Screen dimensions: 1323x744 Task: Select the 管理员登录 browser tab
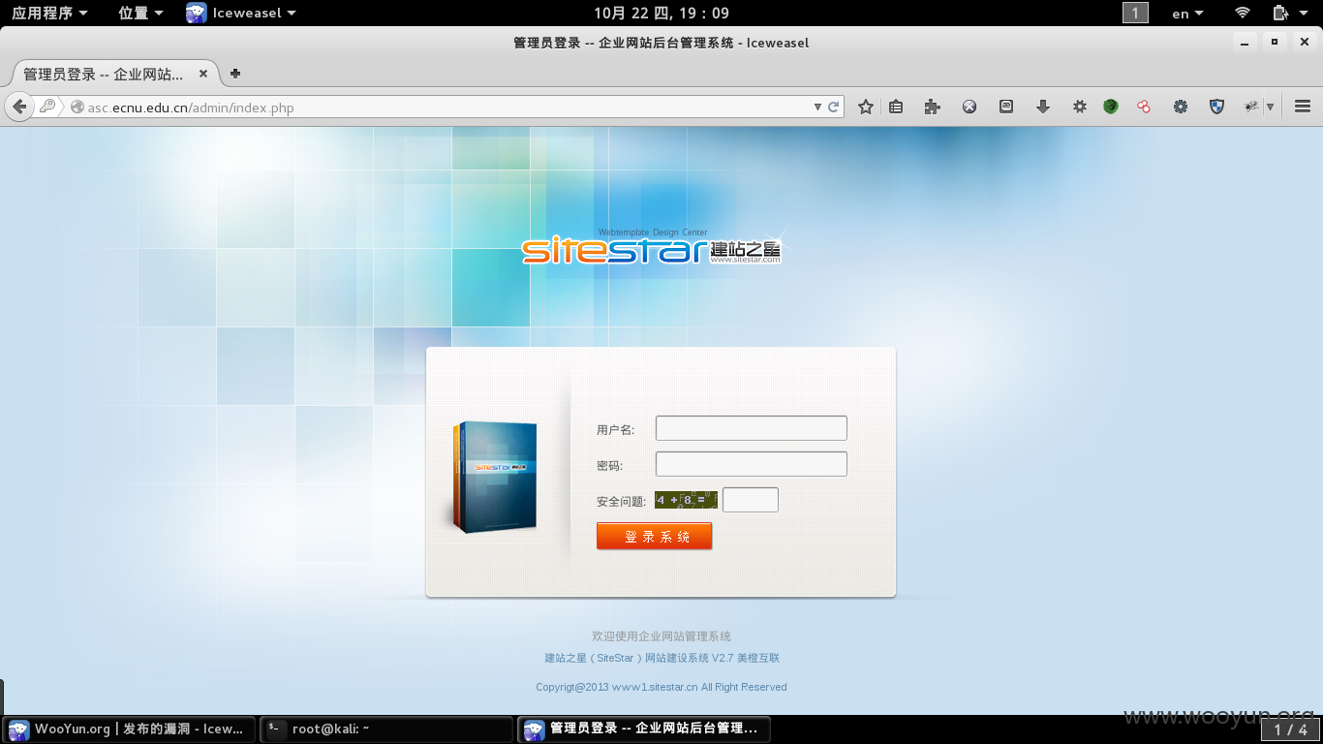pyautogui.click(x=114, y=74)
